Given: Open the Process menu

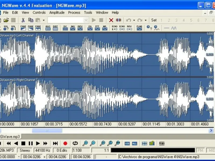Looking at the screenshot, I should [74, 12].
